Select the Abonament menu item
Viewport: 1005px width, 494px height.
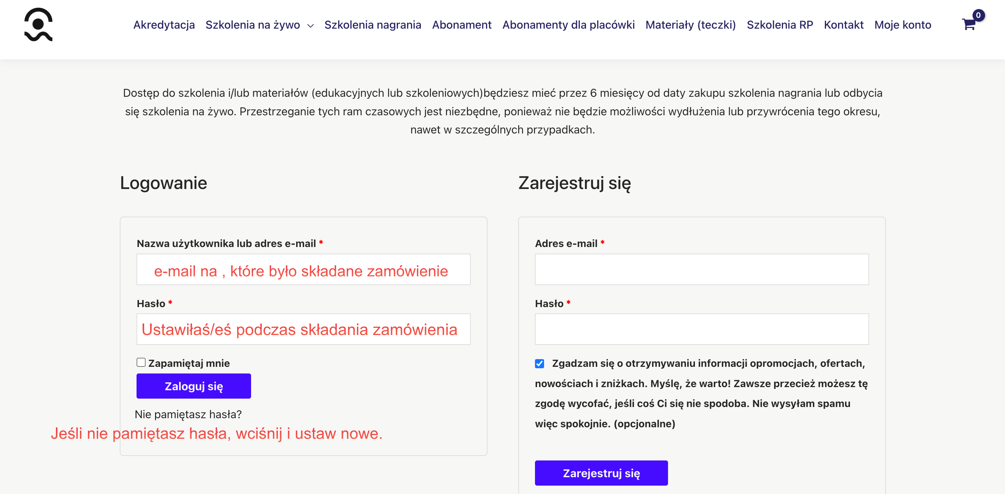pos(462,25)
